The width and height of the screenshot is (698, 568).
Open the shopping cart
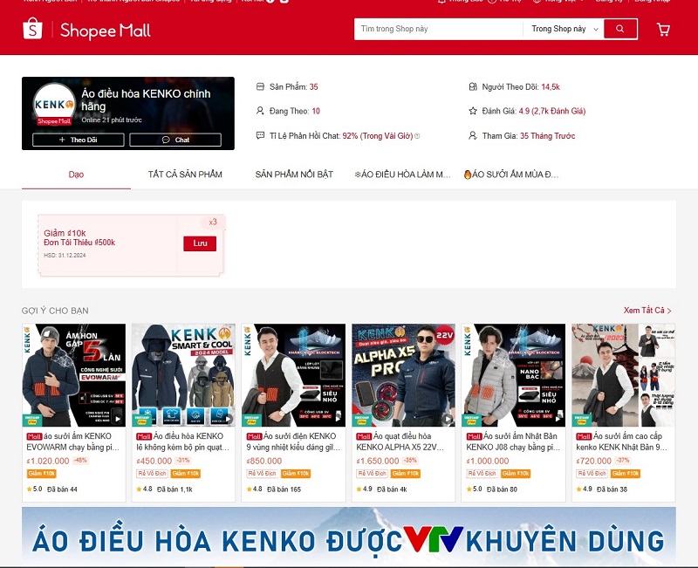pos(663,29)
